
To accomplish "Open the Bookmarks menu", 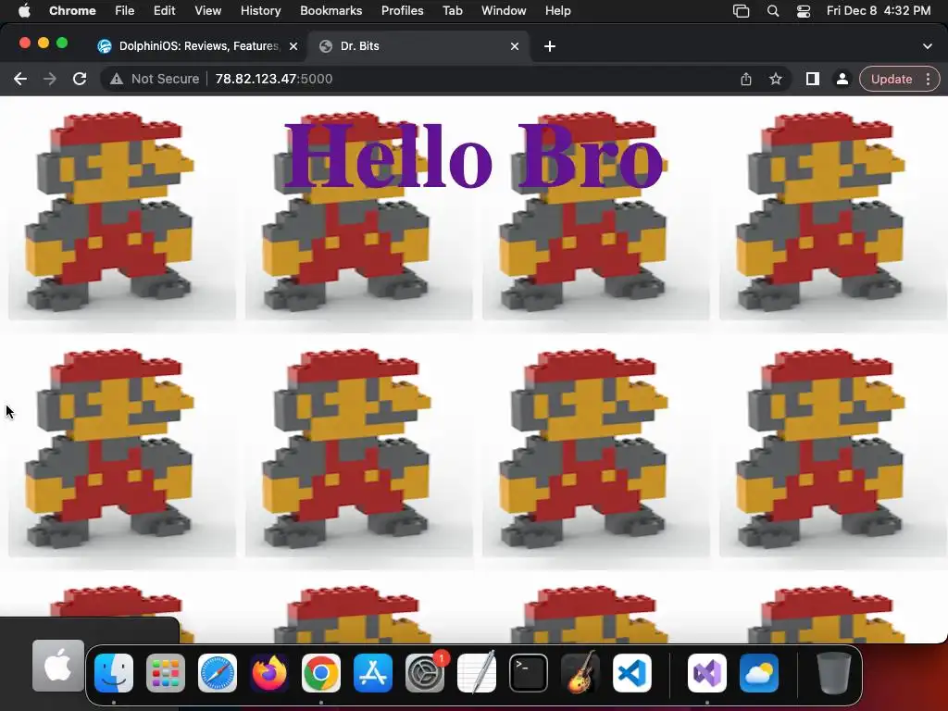I will (x=331, y=10).
